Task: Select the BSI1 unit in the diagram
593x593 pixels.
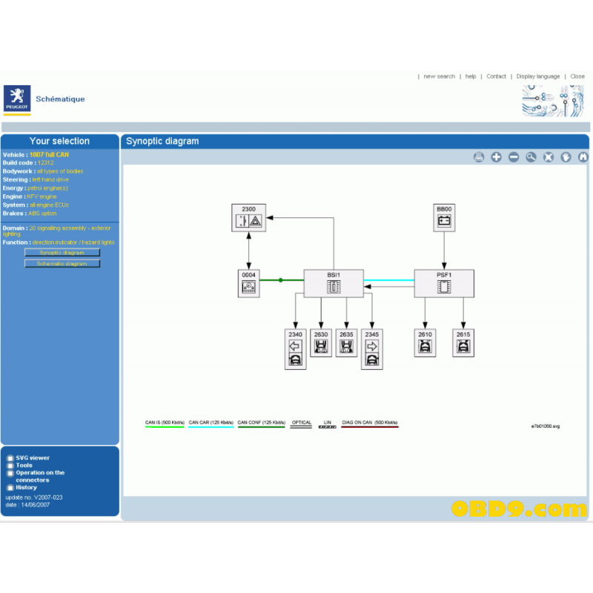Action: click(333, 282)
